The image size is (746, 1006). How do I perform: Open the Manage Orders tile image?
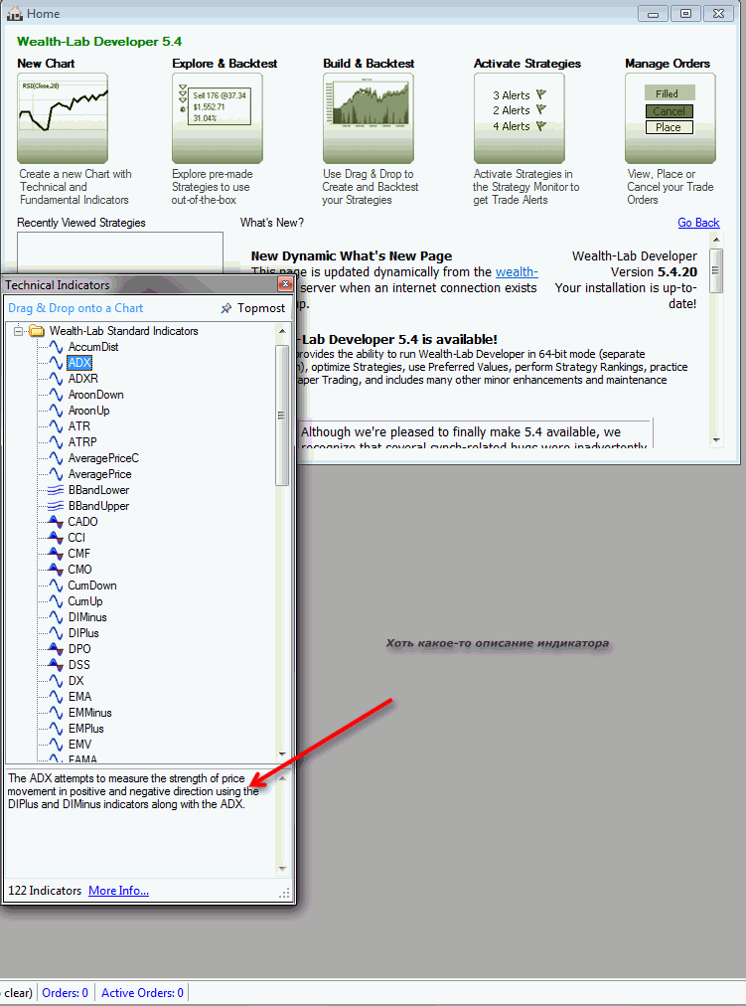[671, 118]
